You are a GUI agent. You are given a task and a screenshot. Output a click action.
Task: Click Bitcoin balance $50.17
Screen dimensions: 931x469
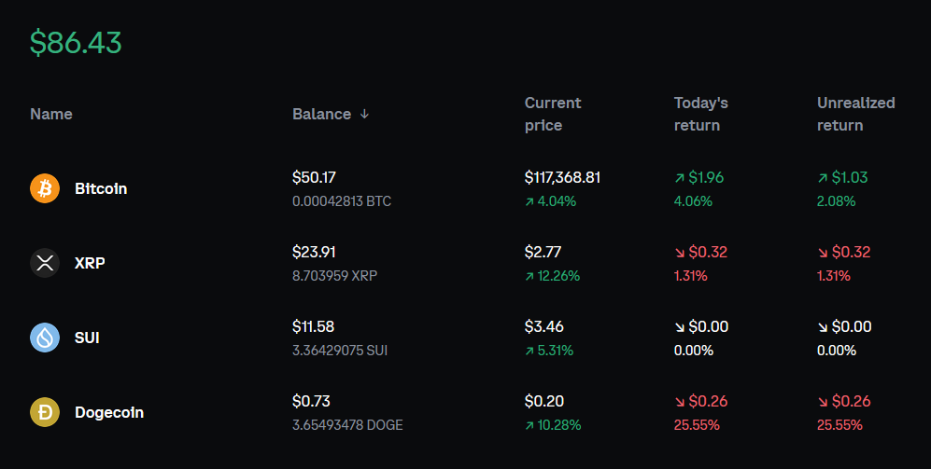pos(314,177)
